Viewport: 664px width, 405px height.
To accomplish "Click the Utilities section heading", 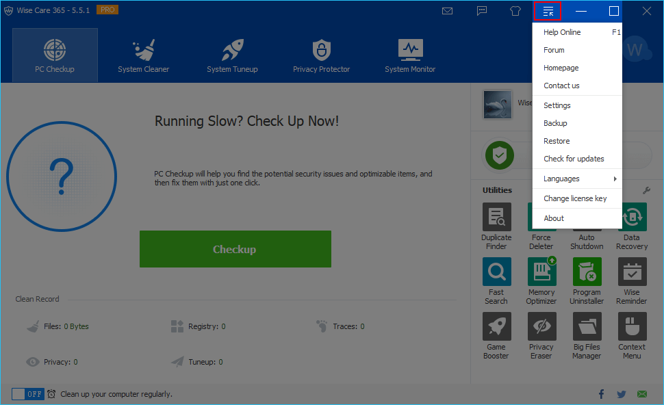I will 497,190.
